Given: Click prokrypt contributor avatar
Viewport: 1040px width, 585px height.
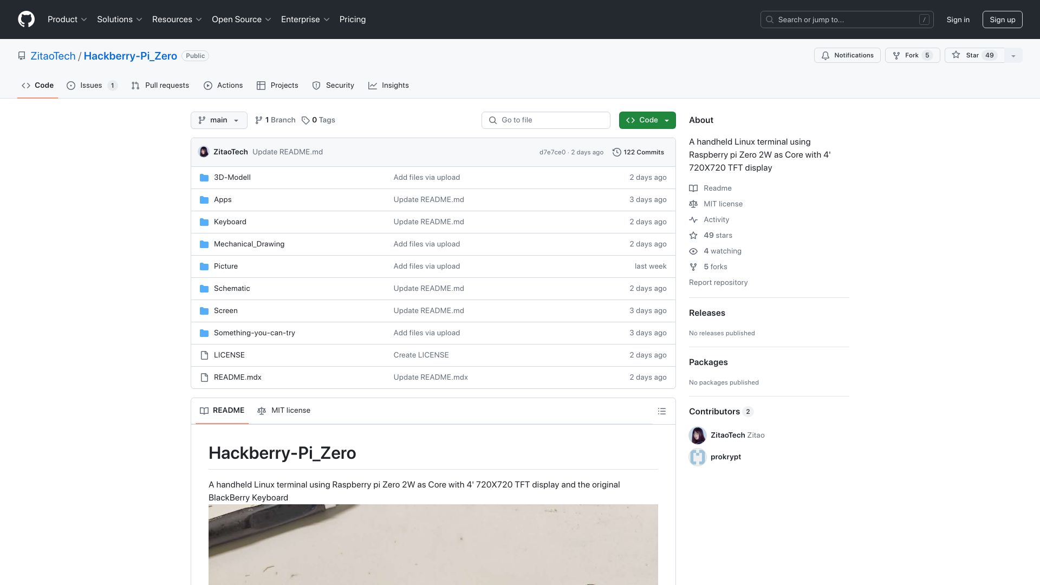Looking at the screenshot, I should (698, 457).
